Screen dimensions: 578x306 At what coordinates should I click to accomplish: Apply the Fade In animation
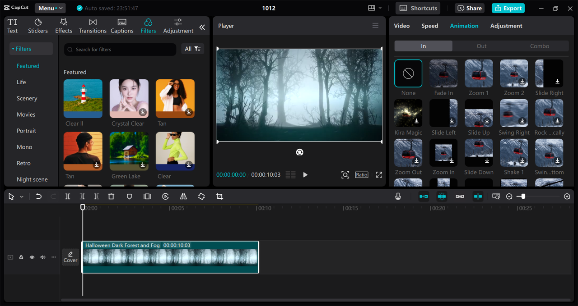coord(443,73)
